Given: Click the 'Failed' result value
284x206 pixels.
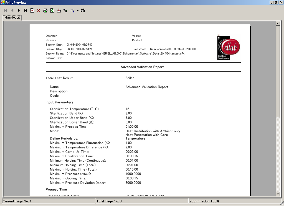Looking at the screenshot, I should [x=130, y=78].
